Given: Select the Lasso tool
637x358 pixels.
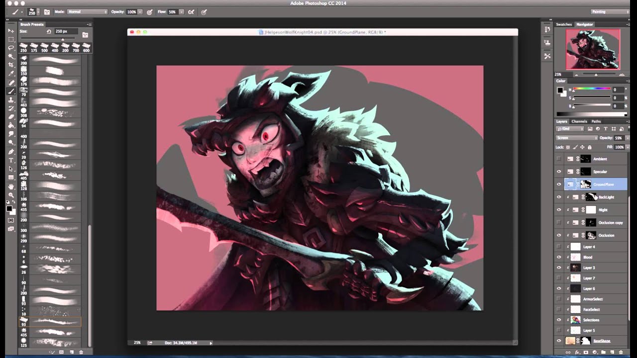Looking at the screenshot, I should click(x=11, y=48).
